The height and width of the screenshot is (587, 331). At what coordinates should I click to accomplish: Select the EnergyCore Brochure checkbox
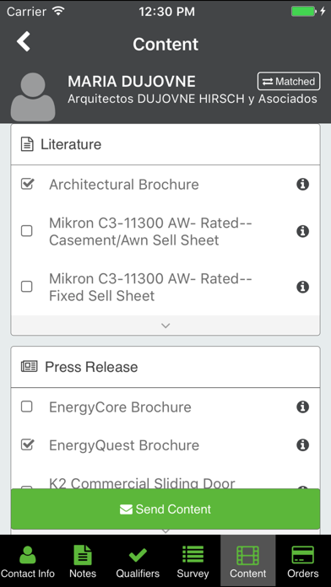pos(27,407)
